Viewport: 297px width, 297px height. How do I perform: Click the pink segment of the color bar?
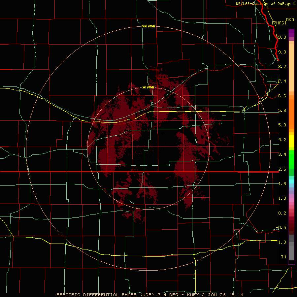click(x=291, y=200)
